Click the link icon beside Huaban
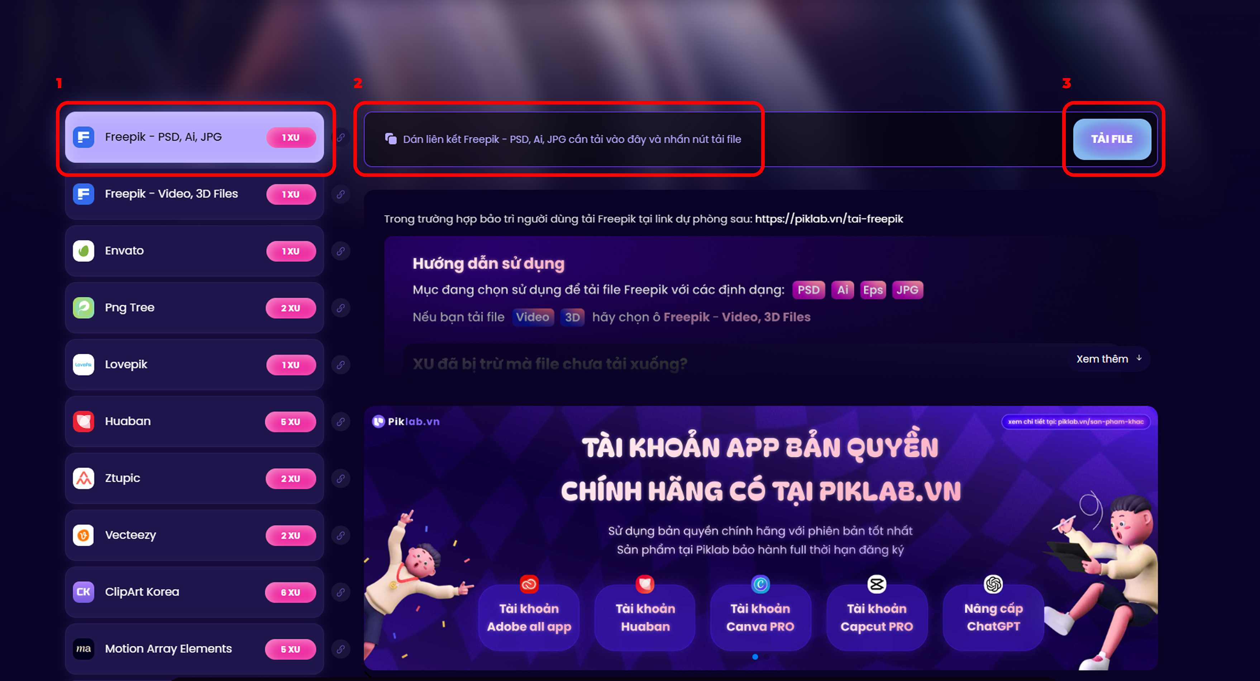Screen dimensions: 1260x681 (x=341, y=421)
